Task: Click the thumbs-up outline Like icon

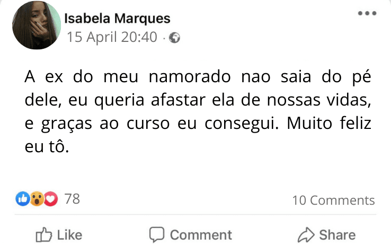Action: pyautogui.click(x=43, y=234)
